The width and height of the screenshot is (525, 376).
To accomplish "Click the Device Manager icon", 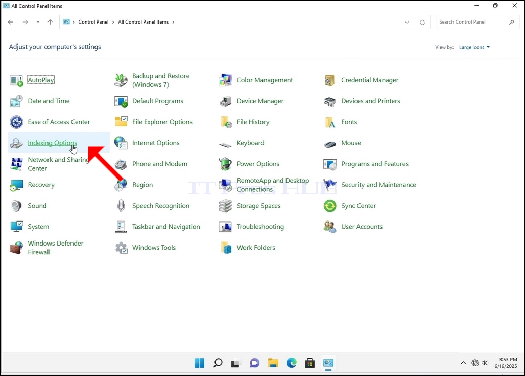I will point(225,101).
